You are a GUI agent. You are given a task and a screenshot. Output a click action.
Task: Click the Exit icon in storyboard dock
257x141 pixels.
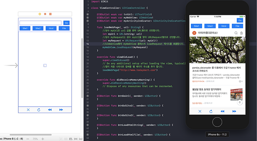coord(50,14)
